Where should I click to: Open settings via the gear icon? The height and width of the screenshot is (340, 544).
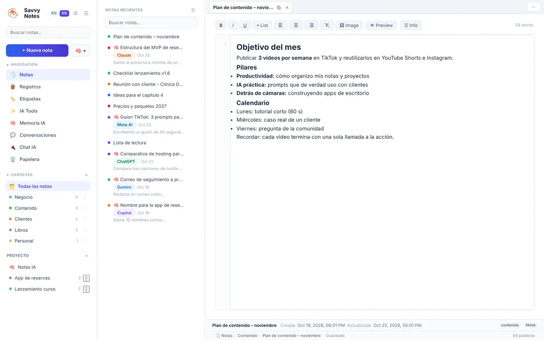click(75, 13)
